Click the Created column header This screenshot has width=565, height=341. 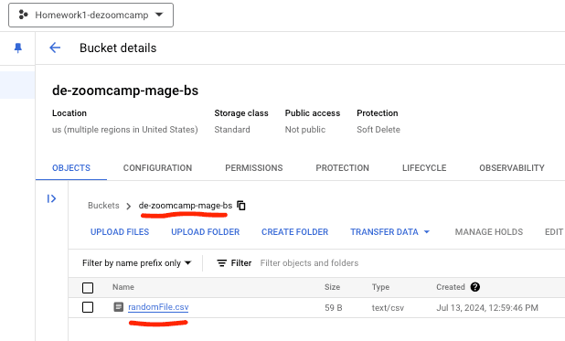coord(451,287)
